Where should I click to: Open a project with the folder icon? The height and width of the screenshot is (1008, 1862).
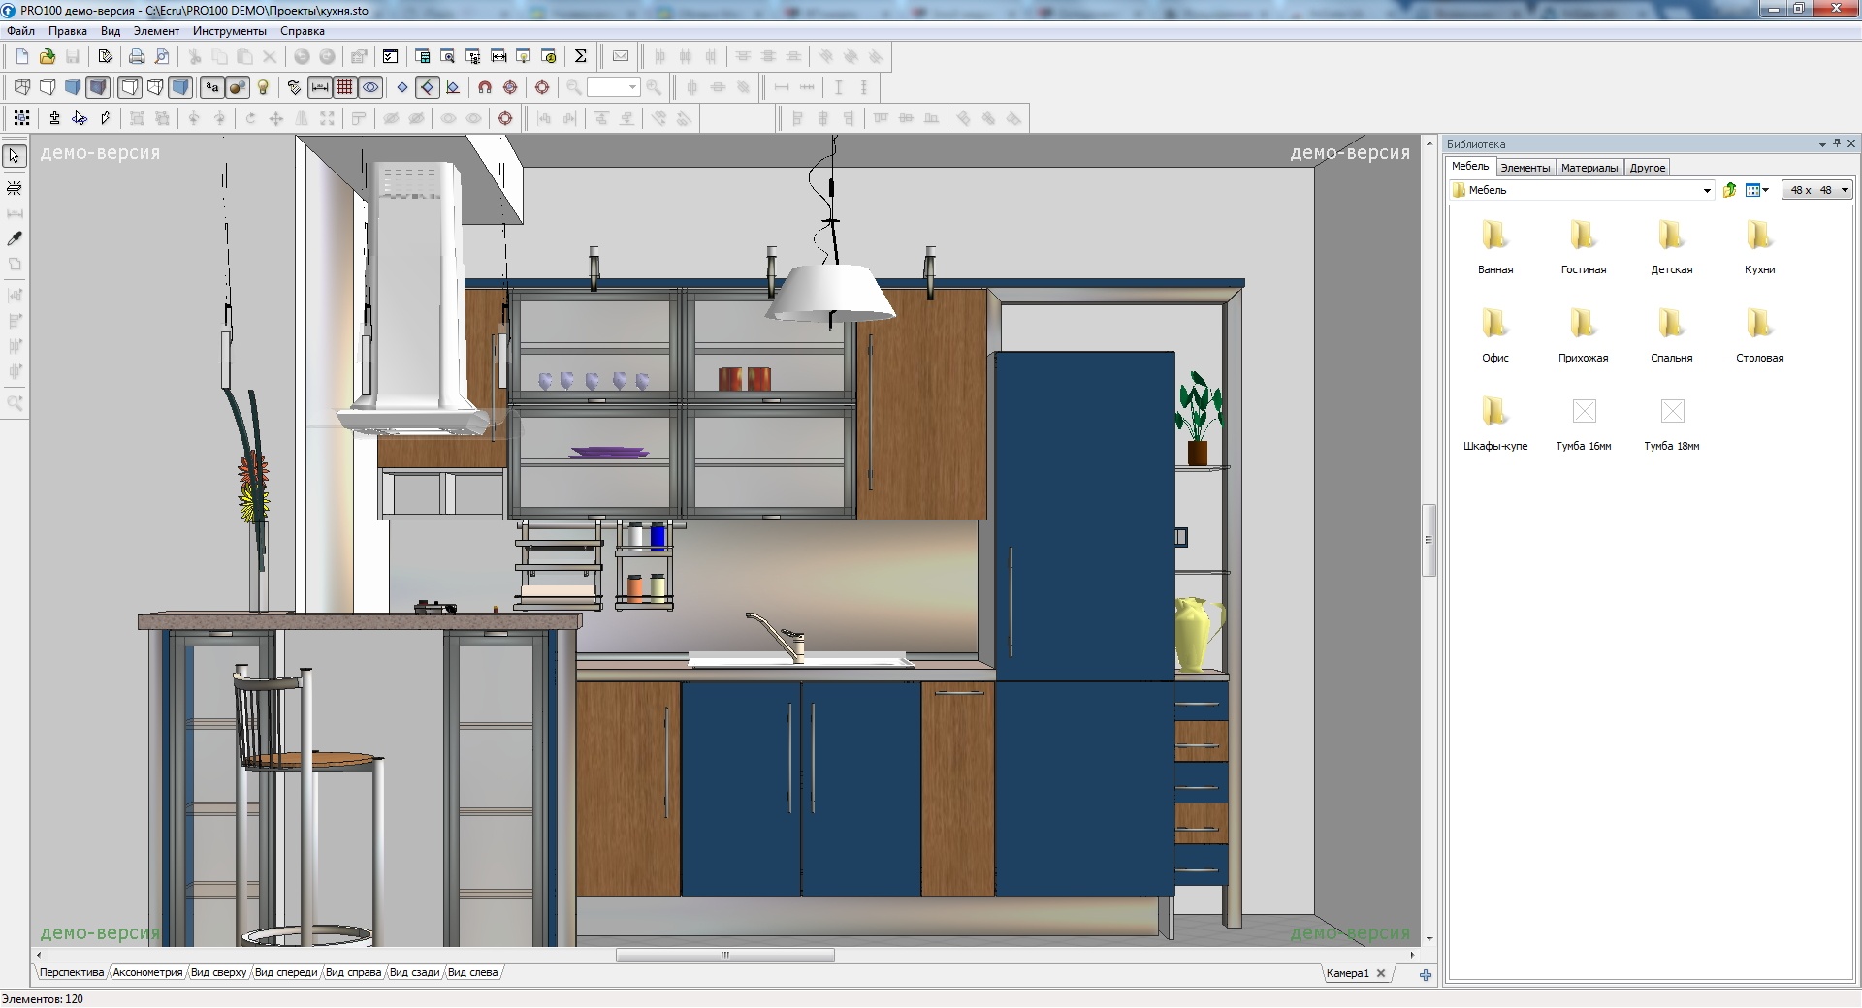(x=48, y=56)
